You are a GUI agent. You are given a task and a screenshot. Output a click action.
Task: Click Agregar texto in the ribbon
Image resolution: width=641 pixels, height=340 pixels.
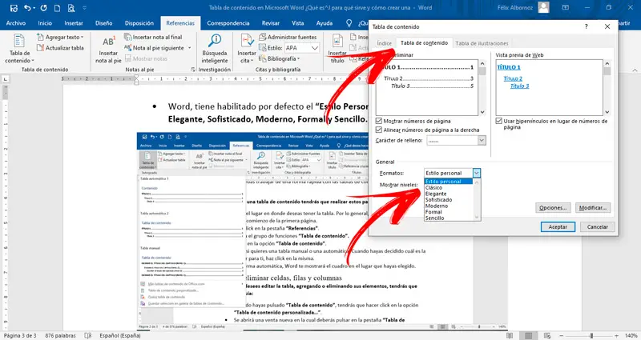click(x=60, y=37)
